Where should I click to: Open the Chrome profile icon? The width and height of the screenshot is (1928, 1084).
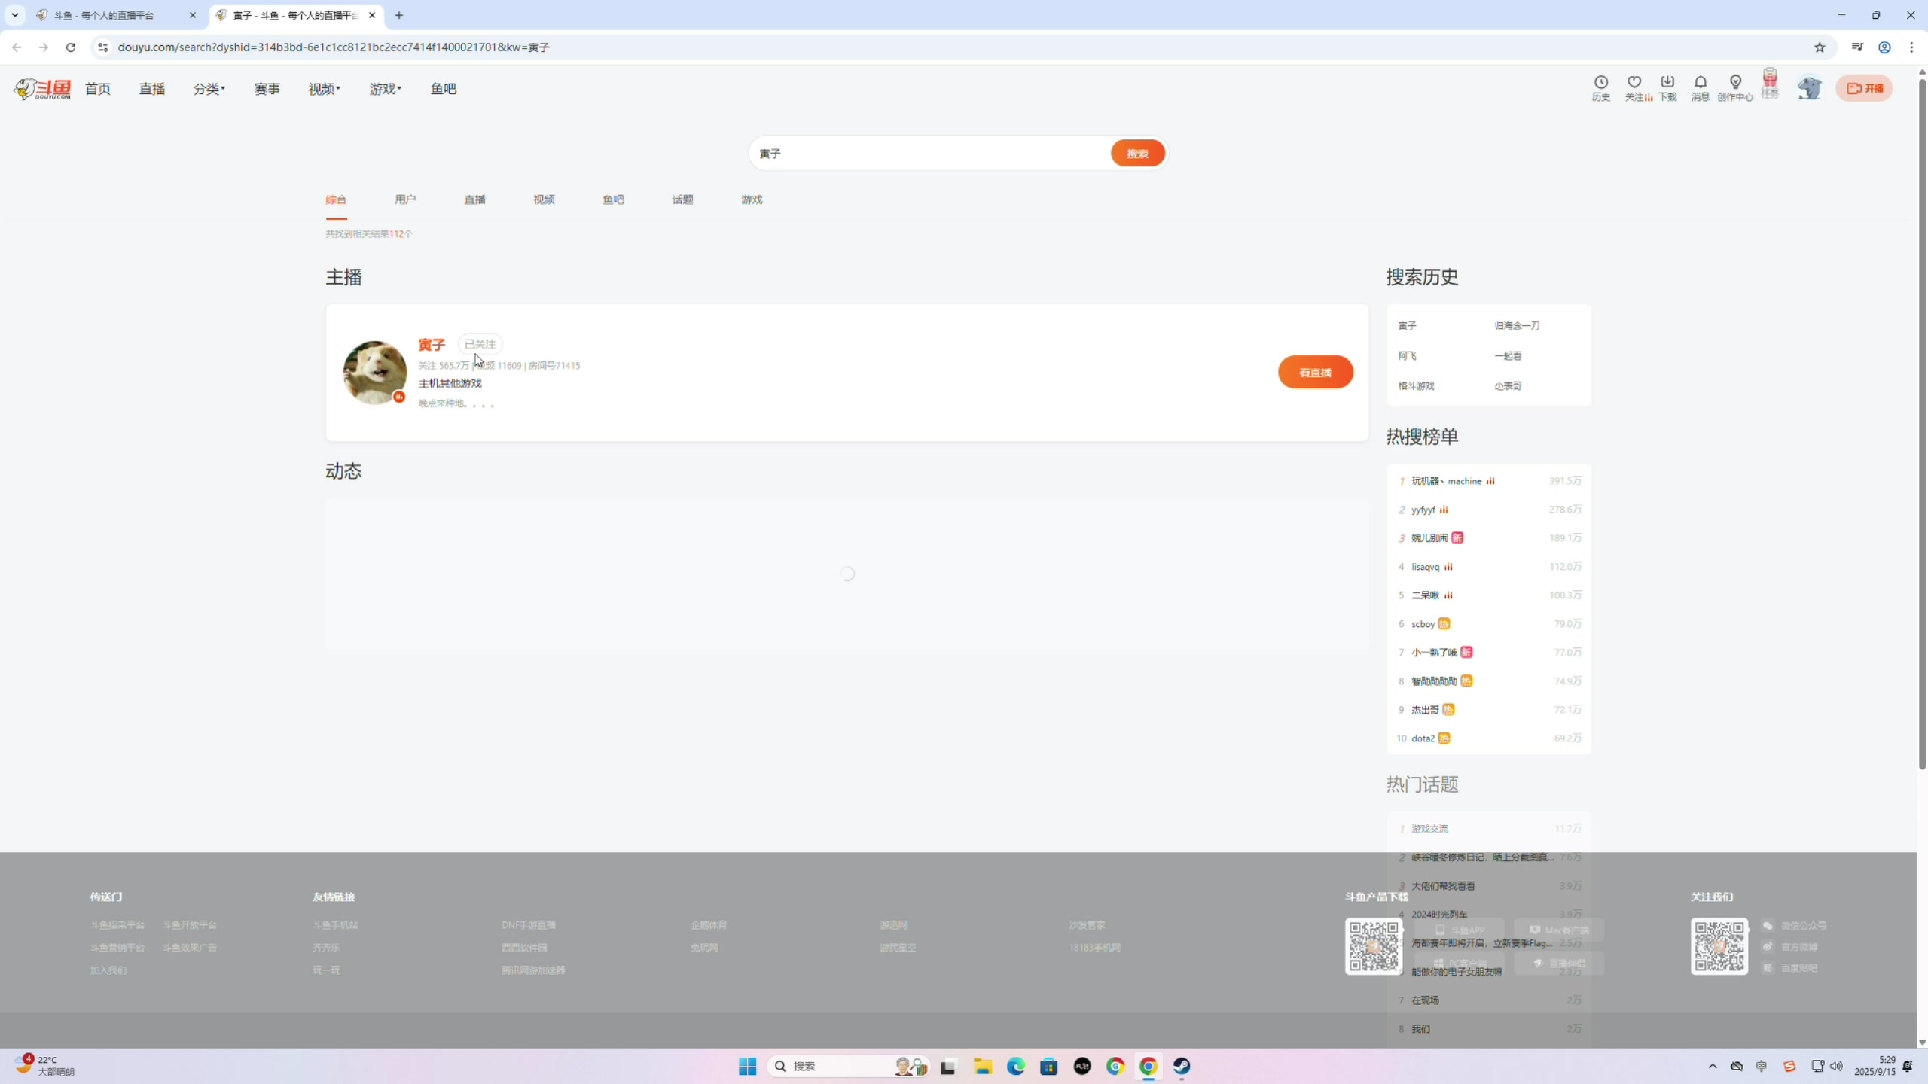tap(1884, 47)
